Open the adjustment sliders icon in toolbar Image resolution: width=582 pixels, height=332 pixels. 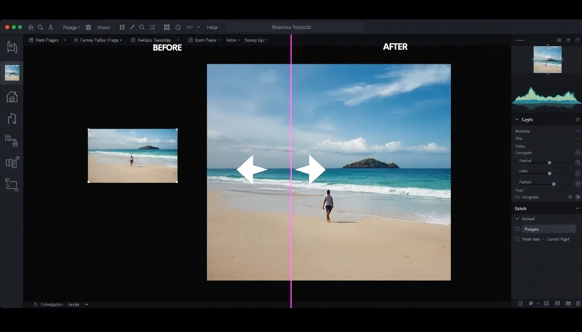tap(123, 27)
